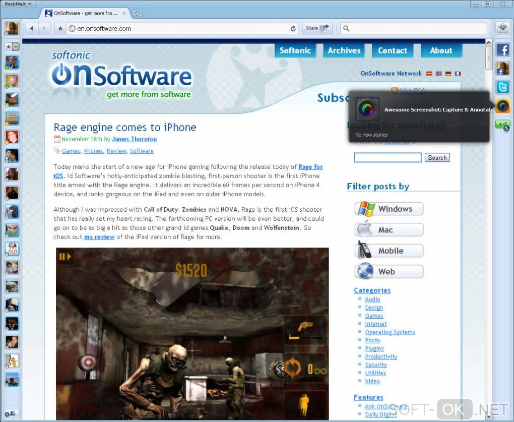This screenshot has width=514, height=422.
Task: Open Facebook profile notifications photo icon
Action: tap(502, 69)
